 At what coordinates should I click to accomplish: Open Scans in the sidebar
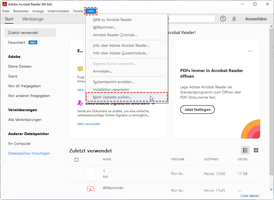tap(13, 76)
